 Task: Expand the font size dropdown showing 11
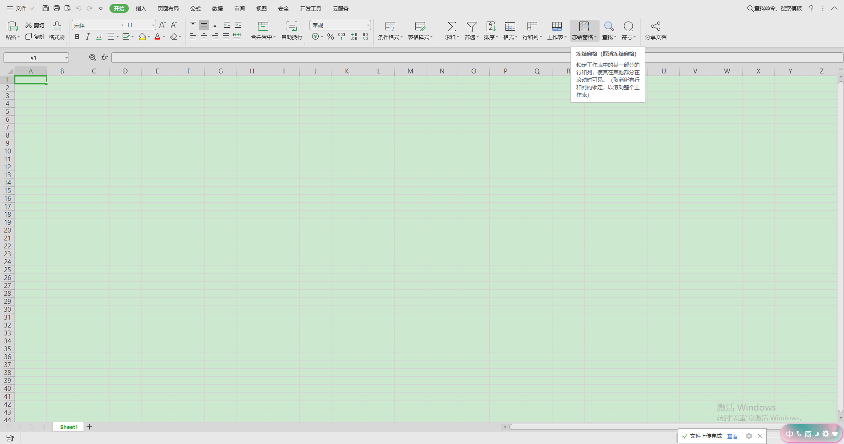153,25
